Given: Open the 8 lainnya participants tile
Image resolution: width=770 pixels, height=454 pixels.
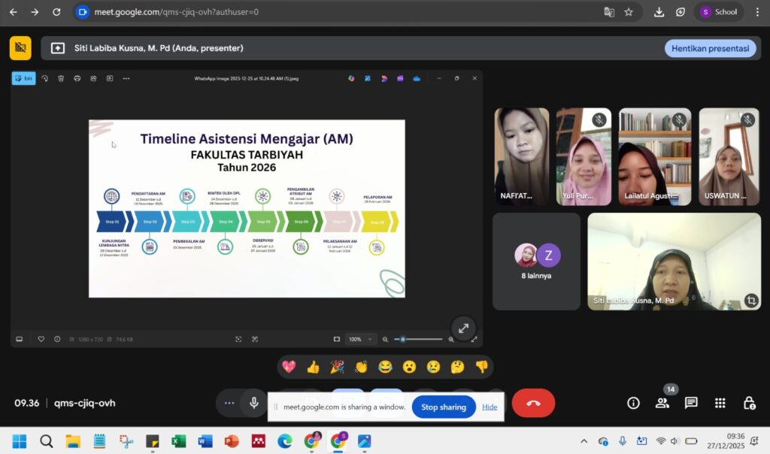Looking at the screenshot, I should tap(536, 261).
